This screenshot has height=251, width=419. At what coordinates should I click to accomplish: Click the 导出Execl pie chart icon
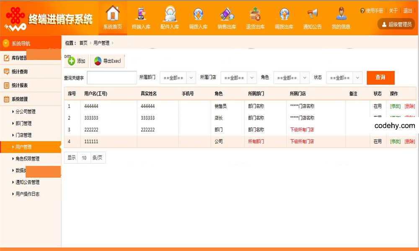pyautogui.click(x=98, y=61)
